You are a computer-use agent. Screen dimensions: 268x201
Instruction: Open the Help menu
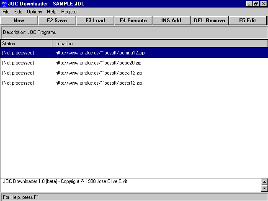[52, 12]
